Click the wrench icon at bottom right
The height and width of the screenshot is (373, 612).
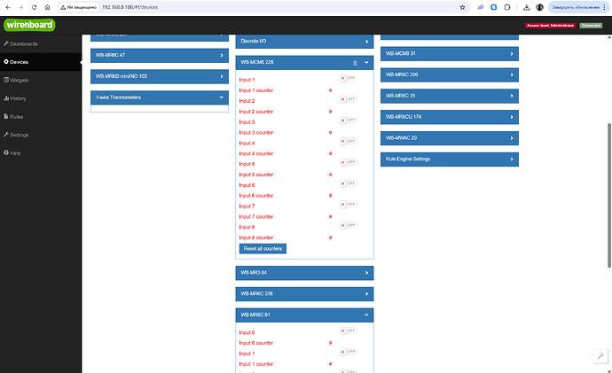pos(600,355)
